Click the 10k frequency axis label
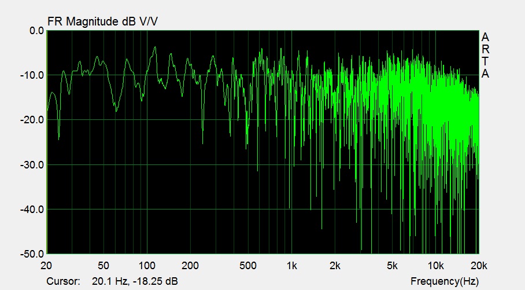This screenshot has height=290, width=525. pos(435,266)
